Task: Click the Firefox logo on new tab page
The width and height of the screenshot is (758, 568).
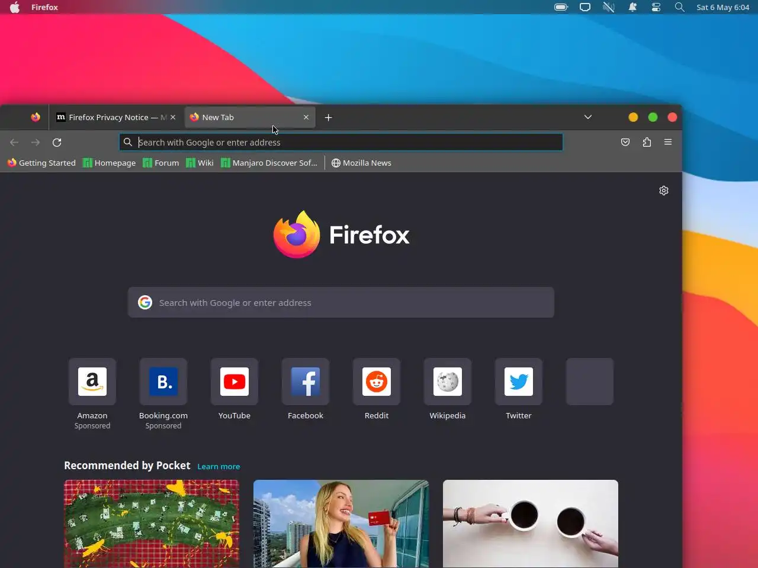Action: (x=341, y=234)
